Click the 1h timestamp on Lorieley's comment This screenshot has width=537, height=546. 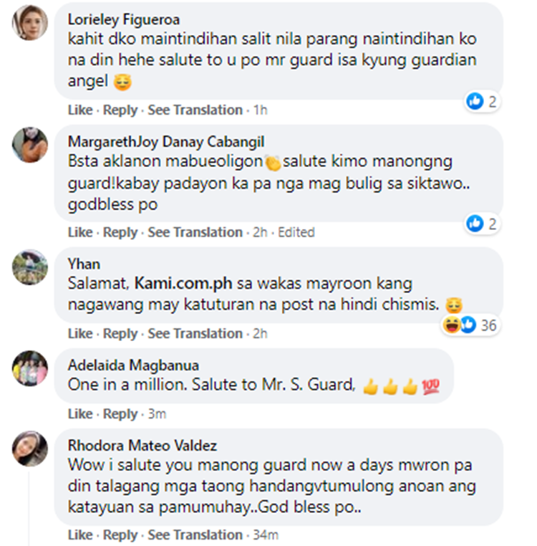(261, 110)
